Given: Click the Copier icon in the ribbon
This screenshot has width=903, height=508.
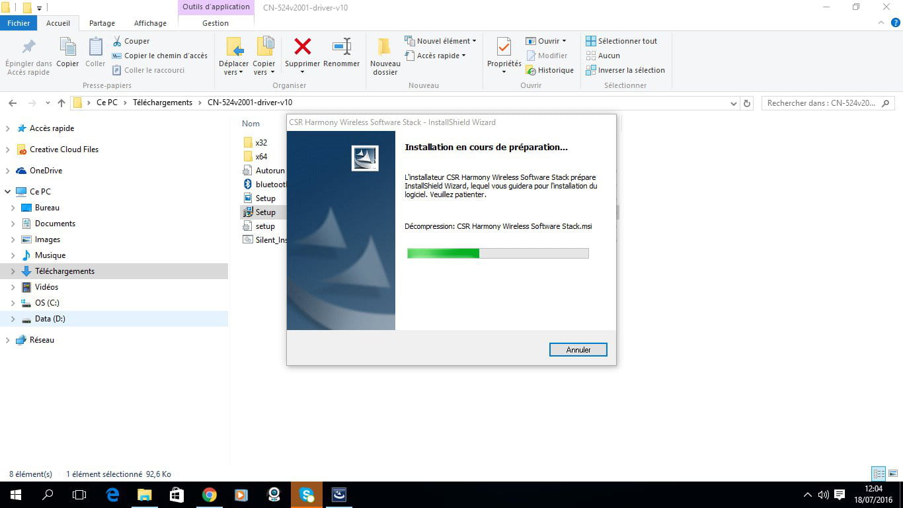Looking at the screenshot, I should (67, 46).
